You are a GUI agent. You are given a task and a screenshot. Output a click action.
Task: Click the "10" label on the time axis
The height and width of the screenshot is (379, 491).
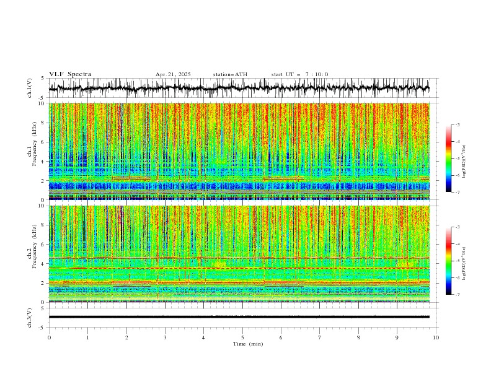(436, 338)
